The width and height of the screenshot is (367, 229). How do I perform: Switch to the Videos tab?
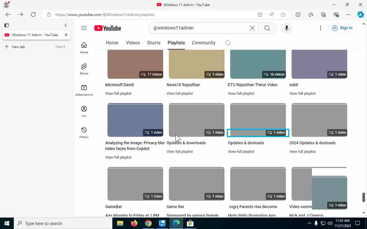click(133, 43)
